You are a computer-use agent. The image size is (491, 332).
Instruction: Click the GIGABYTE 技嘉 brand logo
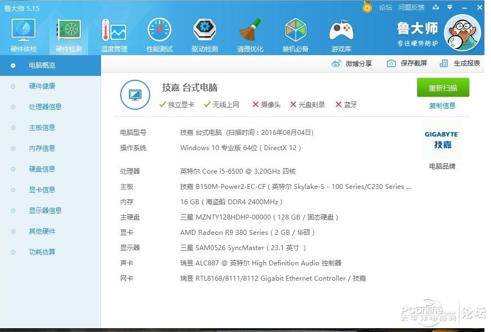coord(442,140)
